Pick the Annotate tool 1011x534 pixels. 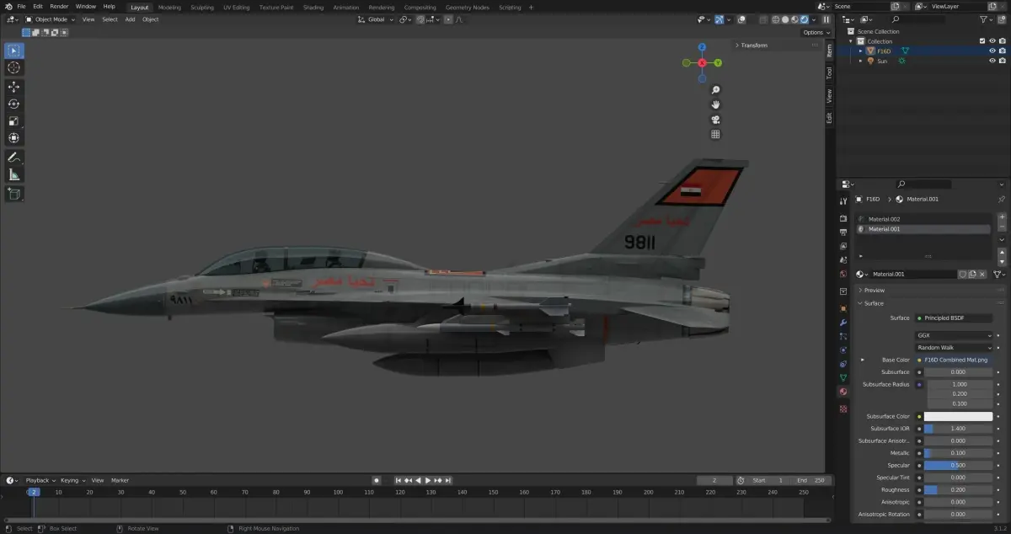(14, 158)
